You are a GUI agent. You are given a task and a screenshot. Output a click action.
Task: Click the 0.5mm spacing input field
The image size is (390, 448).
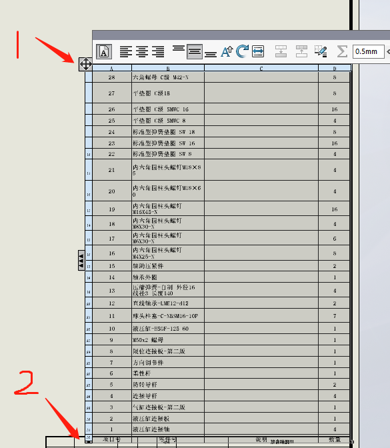(x=368, y=52)
